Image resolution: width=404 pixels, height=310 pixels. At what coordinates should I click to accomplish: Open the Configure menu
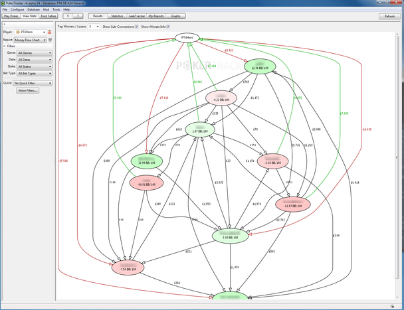pos(17,9)
